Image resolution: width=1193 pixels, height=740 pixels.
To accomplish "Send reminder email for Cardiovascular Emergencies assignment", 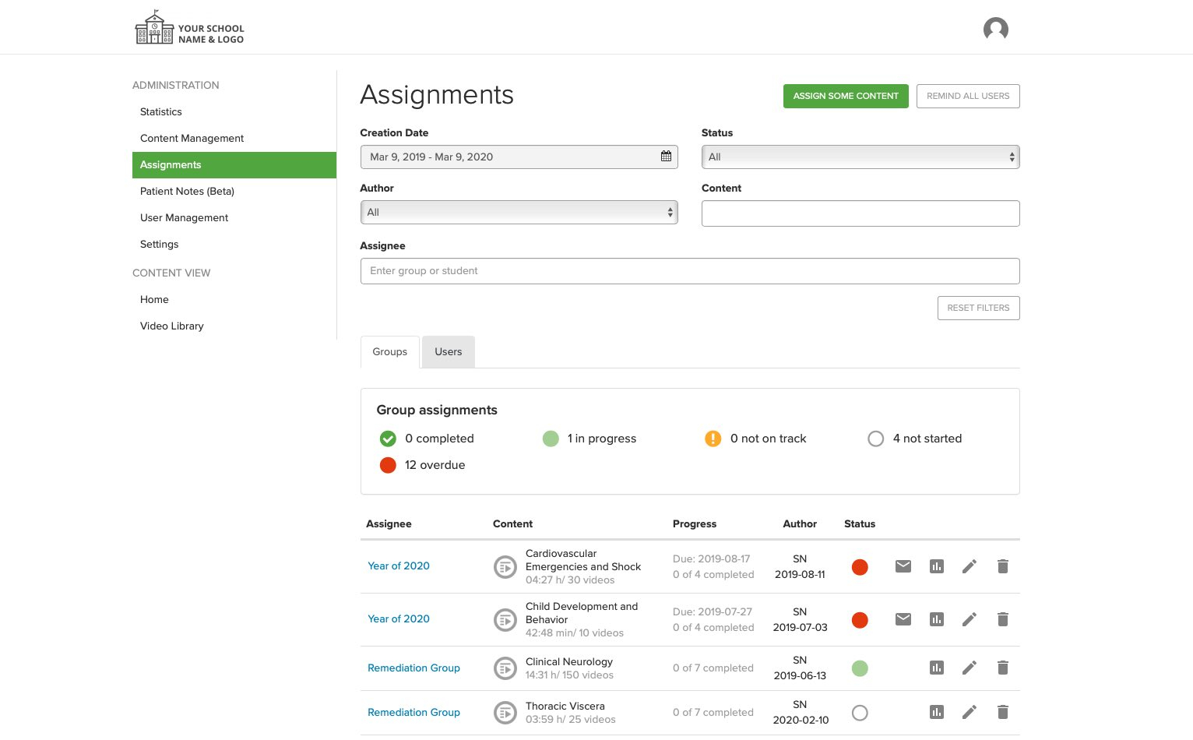I will (903, 566).
